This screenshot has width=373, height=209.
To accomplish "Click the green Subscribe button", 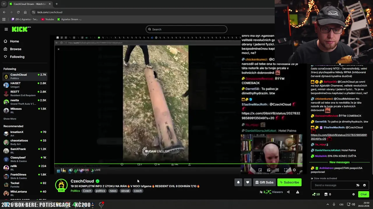I will 289,182.
